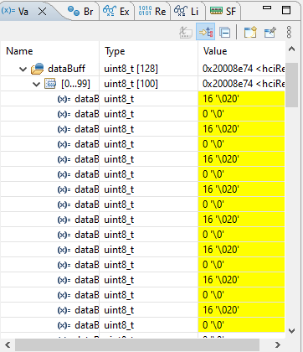Click the scroll down arrow of vertical scrollbar
The image size is (303, 352).
292,331
